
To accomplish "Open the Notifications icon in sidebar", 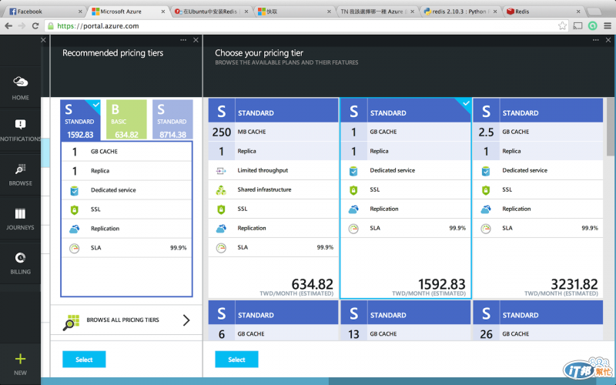I will coord(21,125).
